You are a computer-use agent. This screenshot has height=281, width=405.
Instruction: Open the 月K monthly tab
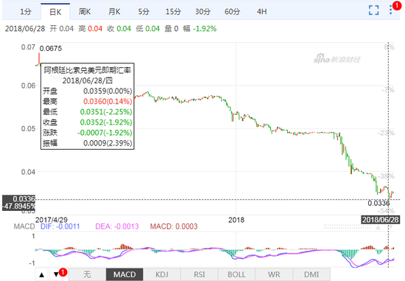114,12
